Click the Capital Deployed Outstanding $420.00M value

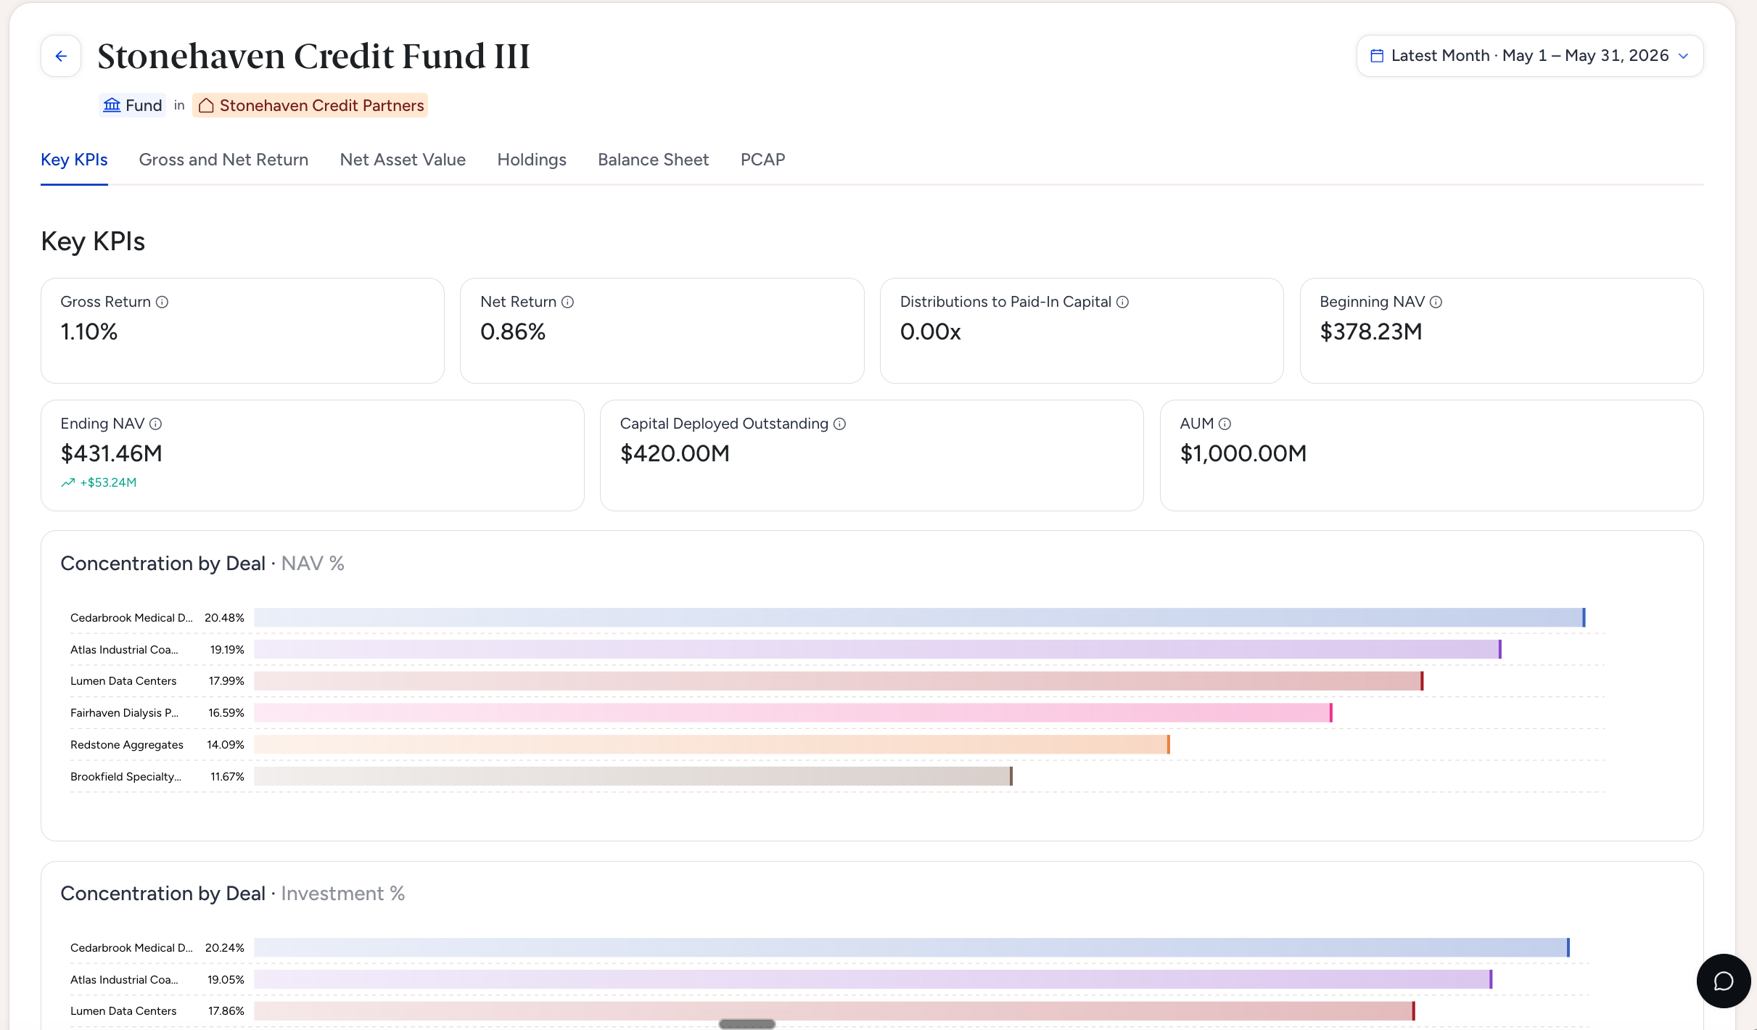point(675,453)
